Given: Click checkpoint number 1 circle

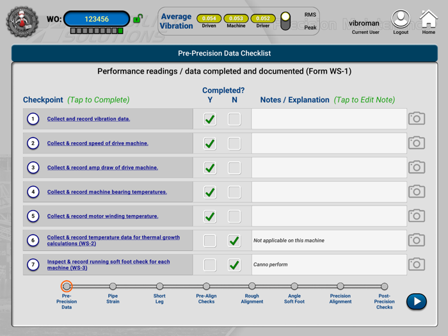Looking at the screenshot, I should [x=33, y=119].
